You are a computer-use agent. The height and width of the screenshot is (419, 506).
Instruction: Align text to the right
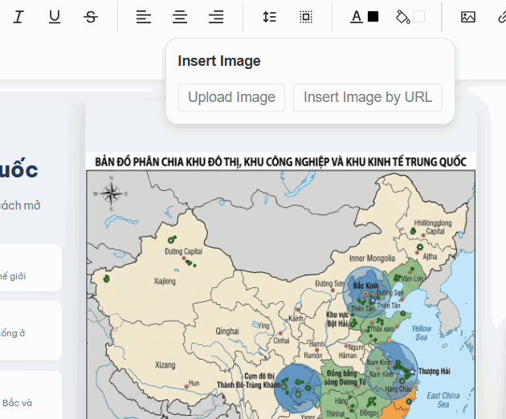[x=216, y=17]
